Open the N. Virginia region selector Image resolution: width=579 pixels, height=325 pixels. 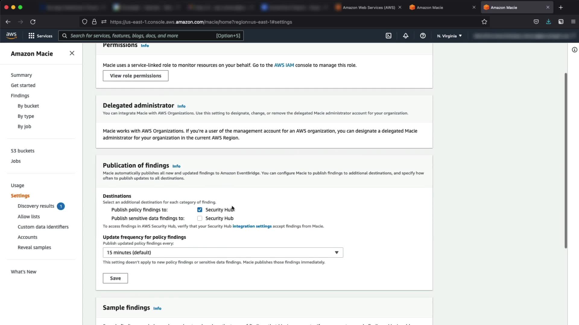coord(449,36)
